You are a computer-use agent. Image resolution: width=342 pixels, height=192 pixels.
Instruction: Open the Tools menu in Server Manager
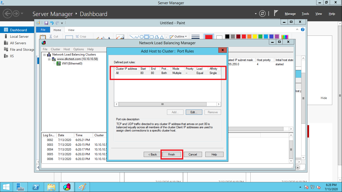[x=305, y=14]
